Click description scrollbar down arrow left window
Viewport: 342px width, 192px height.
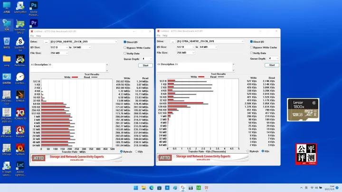click(x=107, y=71)
